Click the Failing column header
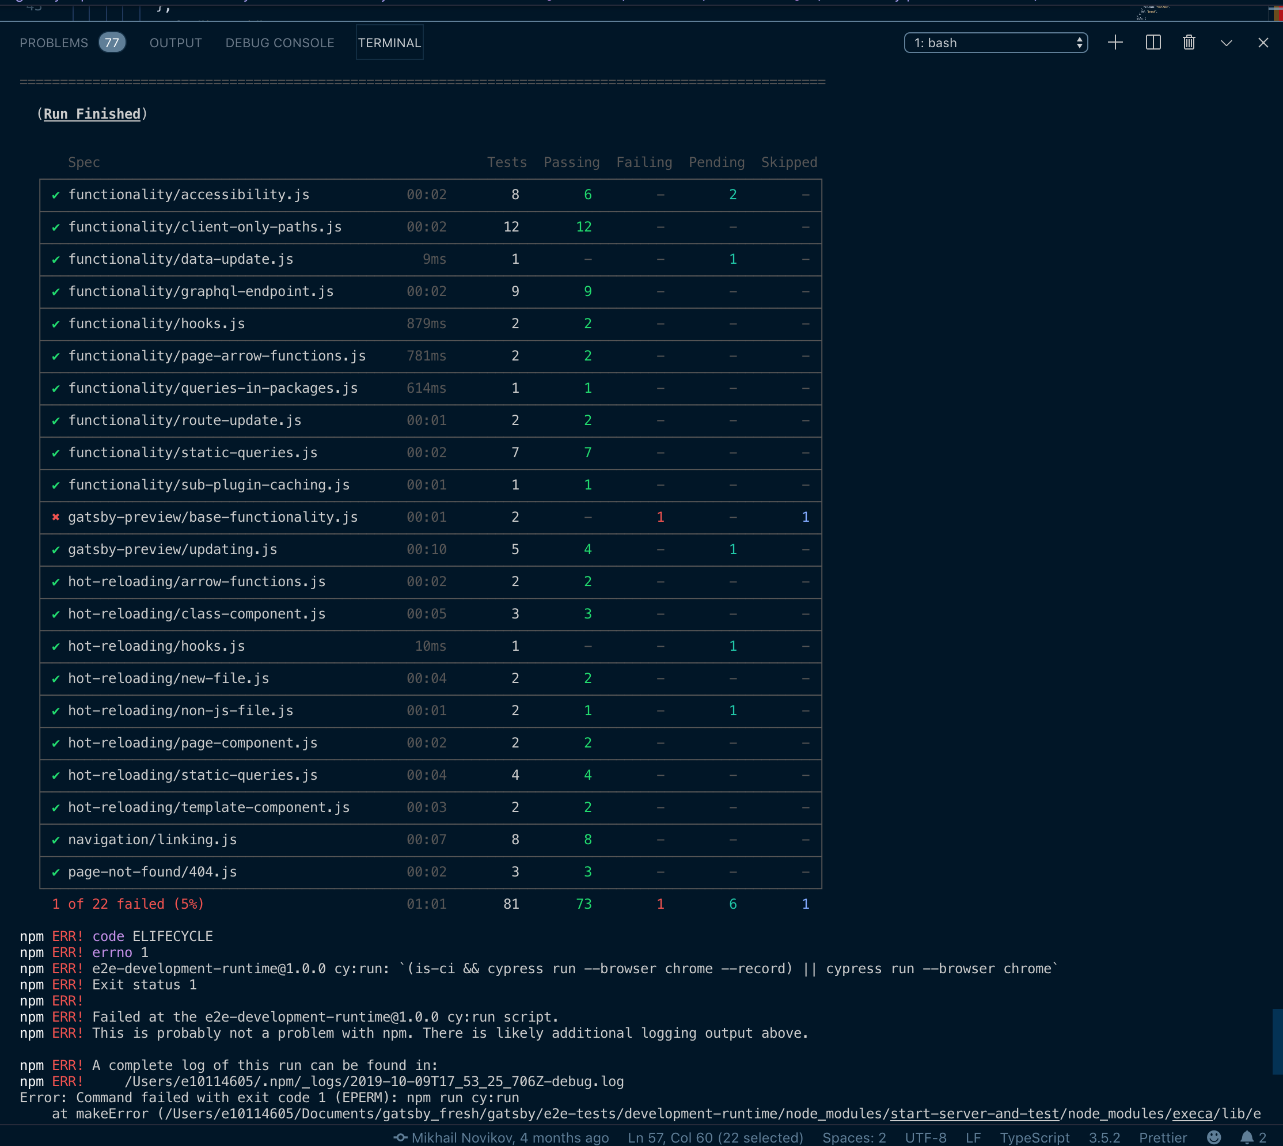The width and height of the screenshot is (1283, 1146). pyautogui.click(x=644, y=162)
